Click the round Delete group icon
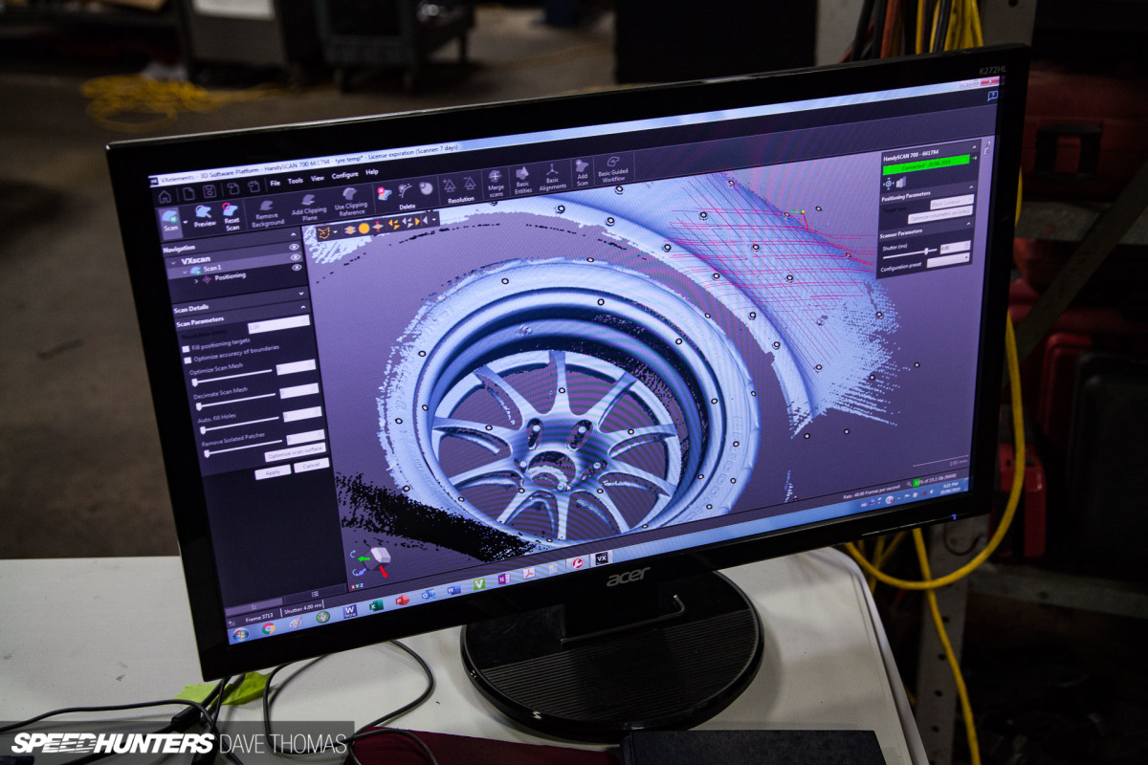The width and height of the screenshot is (1148, 765). click(x=426, y=187)
